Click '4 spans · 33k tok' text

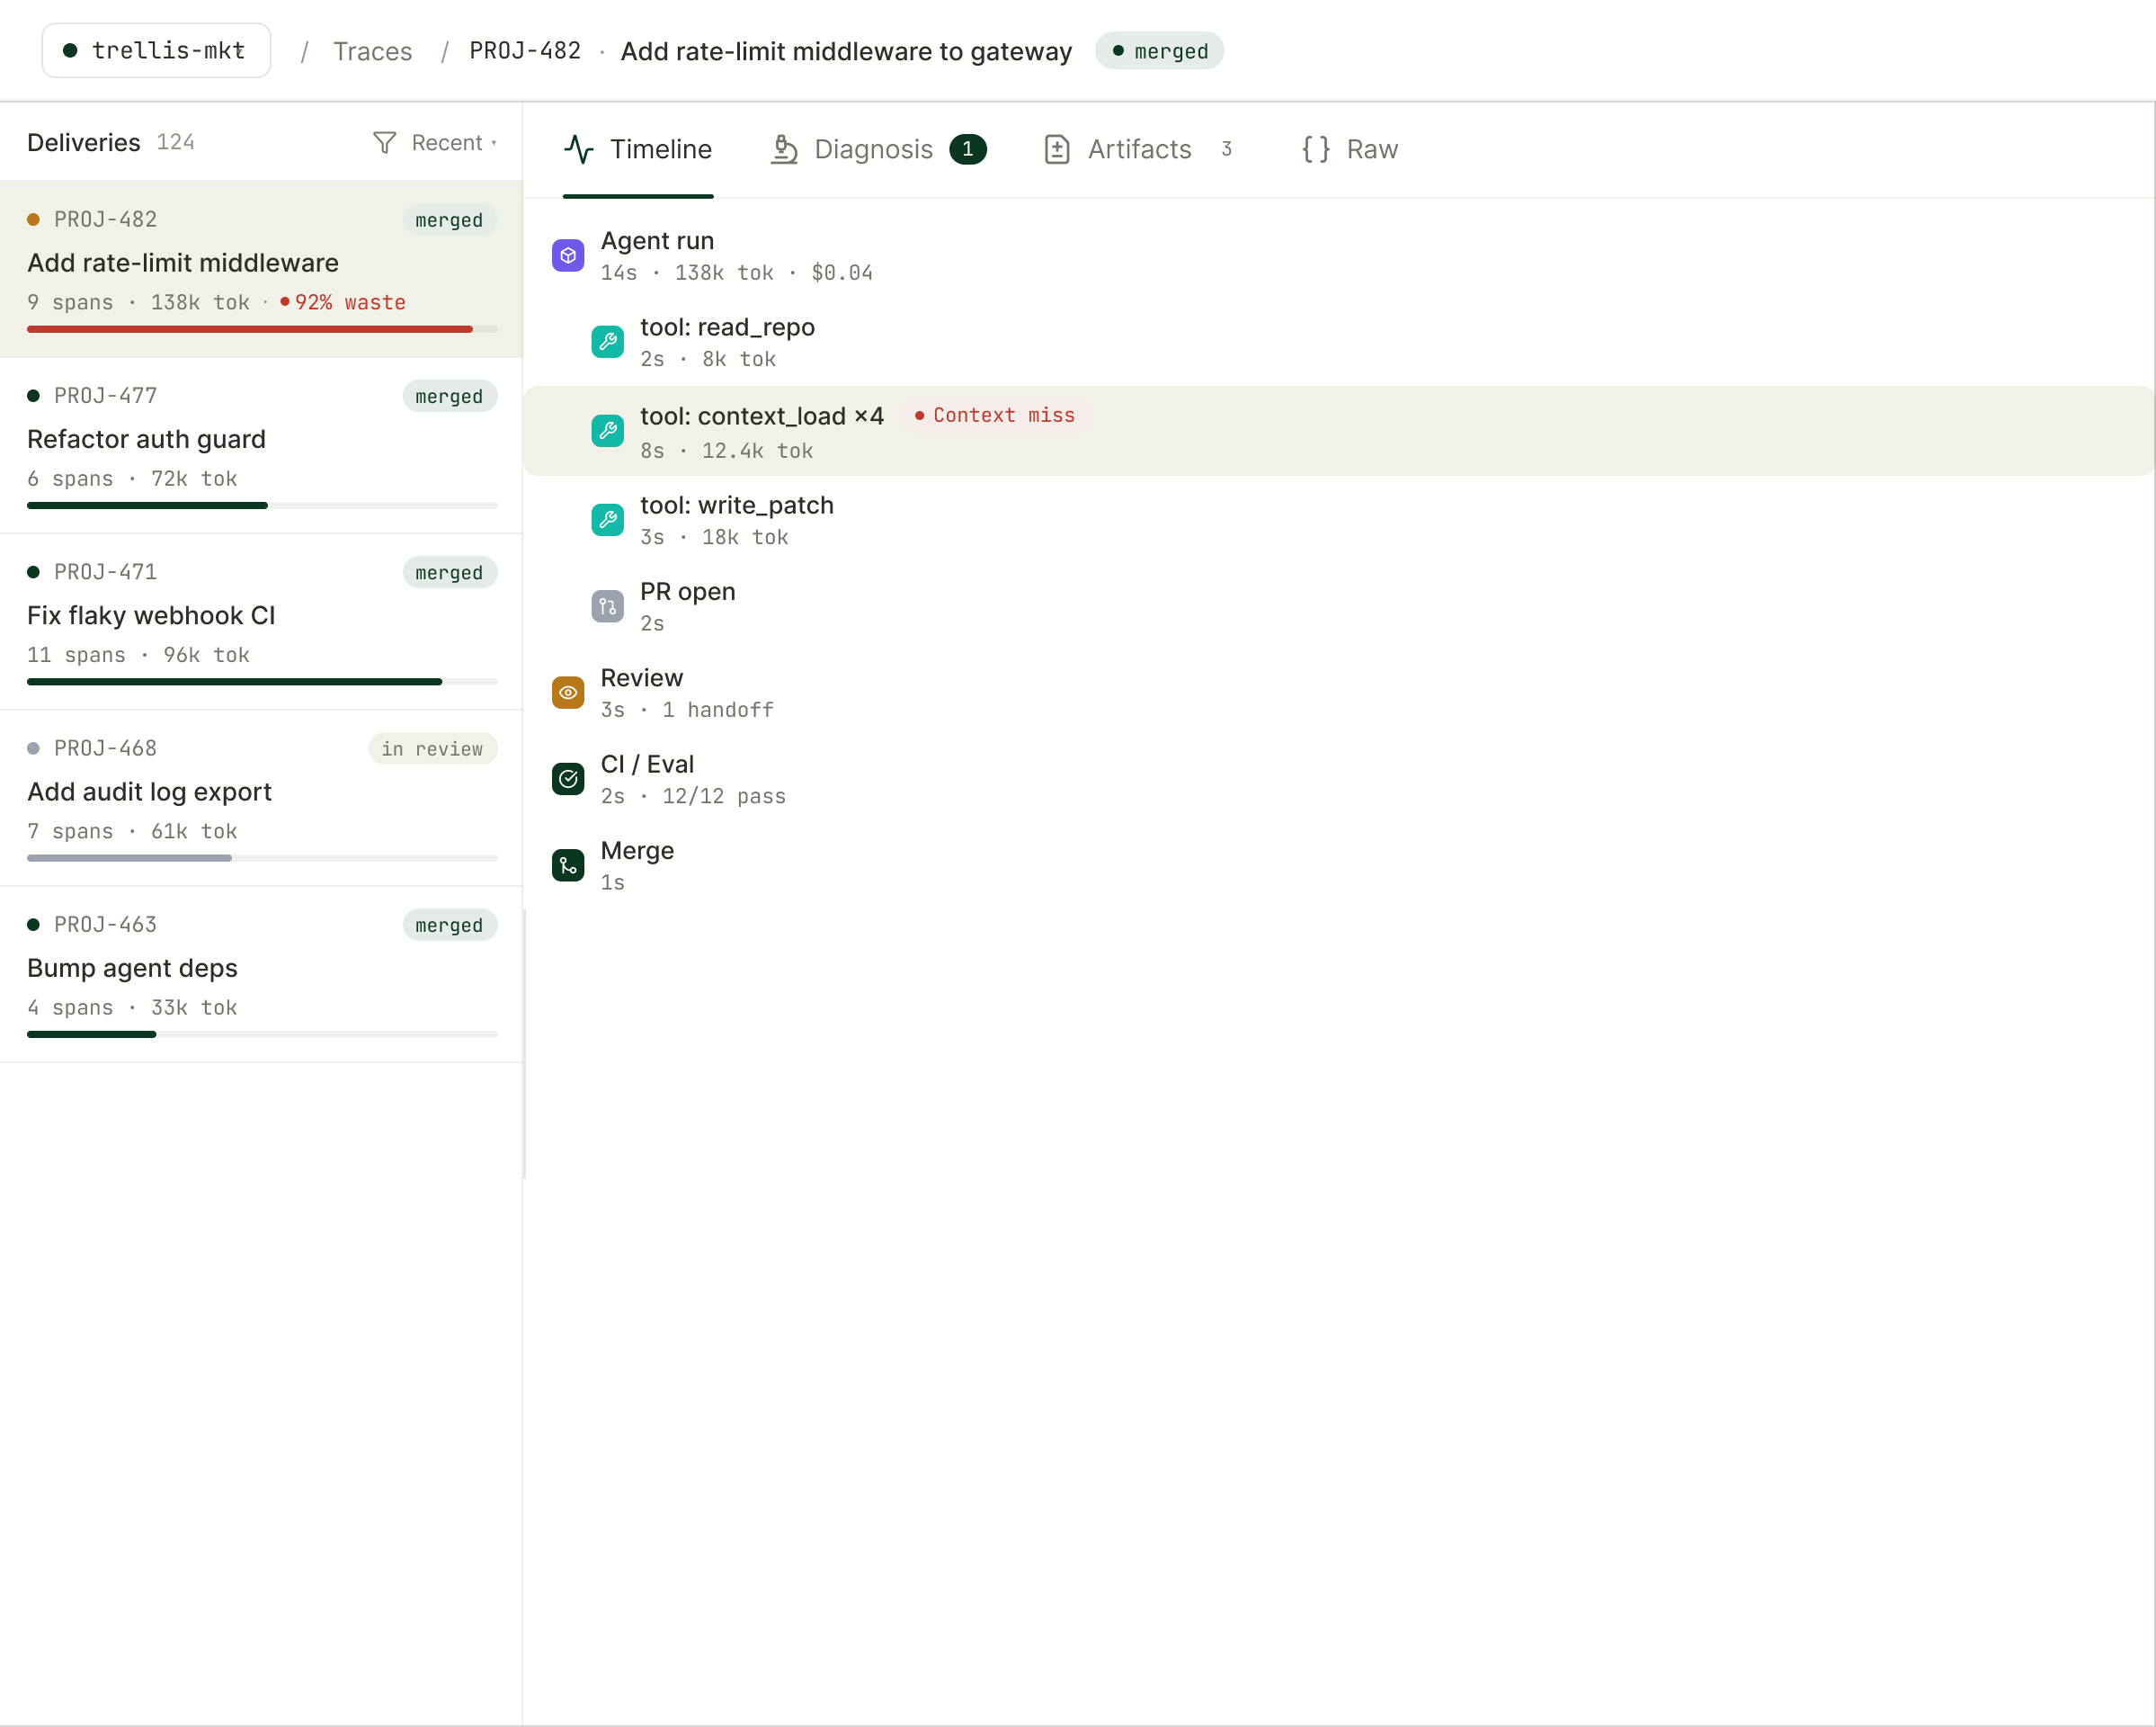(133, 1007)
